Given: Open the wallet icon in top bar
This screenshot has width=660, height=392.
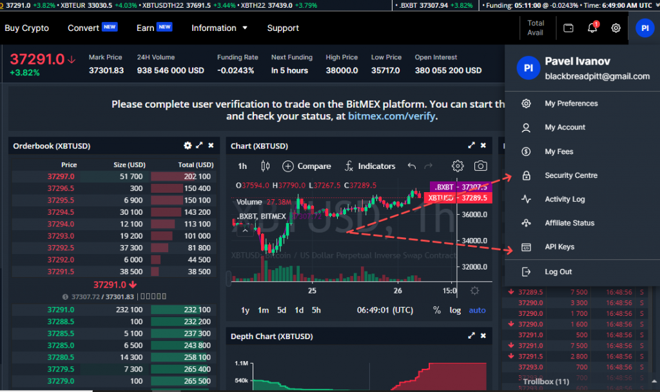Looking at the screenshot, I should 568,28.
